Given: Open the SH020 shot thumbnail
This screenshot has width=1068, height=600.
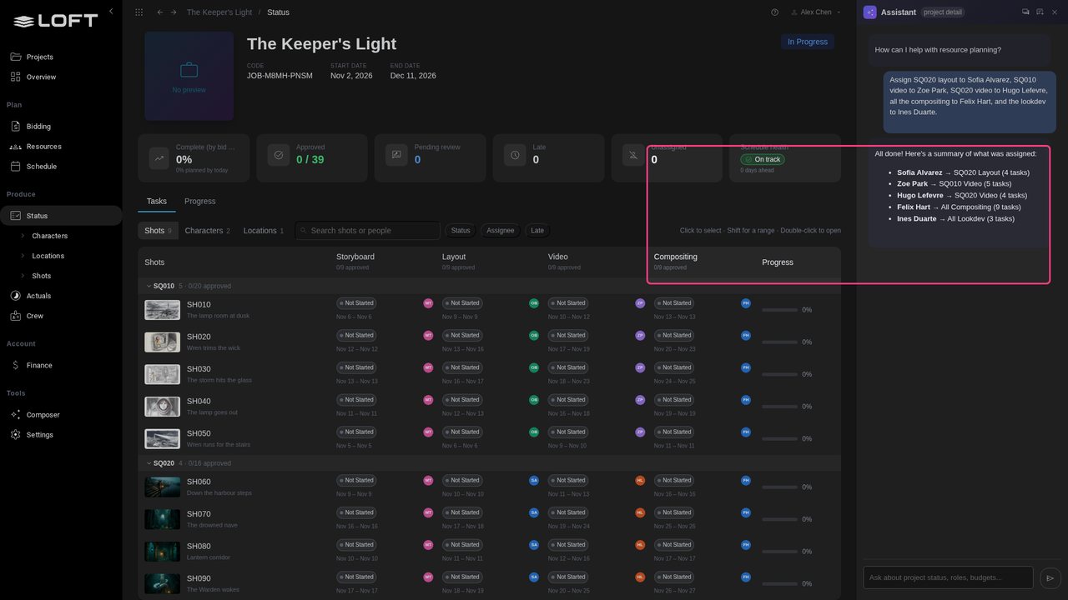Looking at the screenshot, I should pyautogui.click(x=162, y=342).
